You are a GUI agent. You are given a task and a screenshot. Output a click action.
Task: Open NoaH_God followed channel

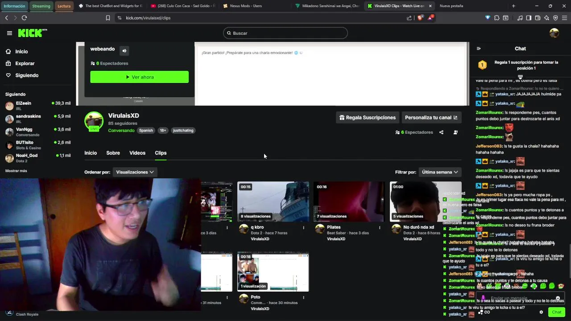point(37,158)
